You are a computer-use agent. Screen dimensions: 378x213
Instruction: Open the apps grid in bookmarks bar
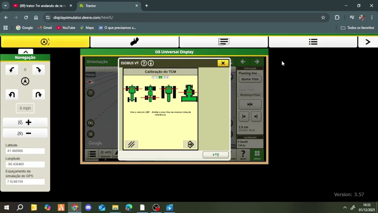coord(5,28)
